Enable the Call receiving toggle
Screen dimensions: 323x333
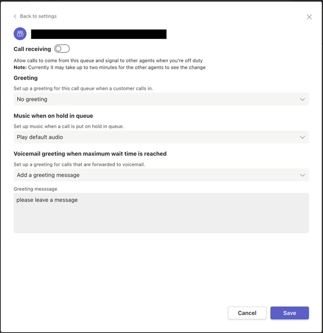62,49
